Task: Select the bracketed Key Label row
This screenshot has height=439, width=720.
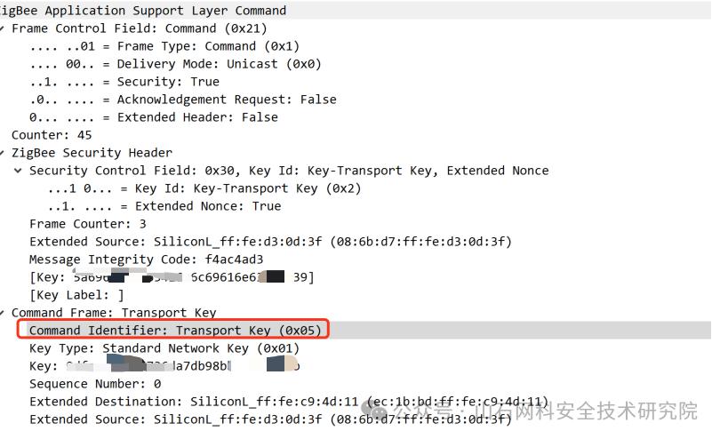Action: [x=76, y=295]
